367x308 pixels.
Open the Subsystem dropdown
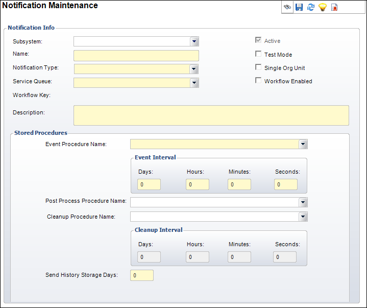[194, 41]
